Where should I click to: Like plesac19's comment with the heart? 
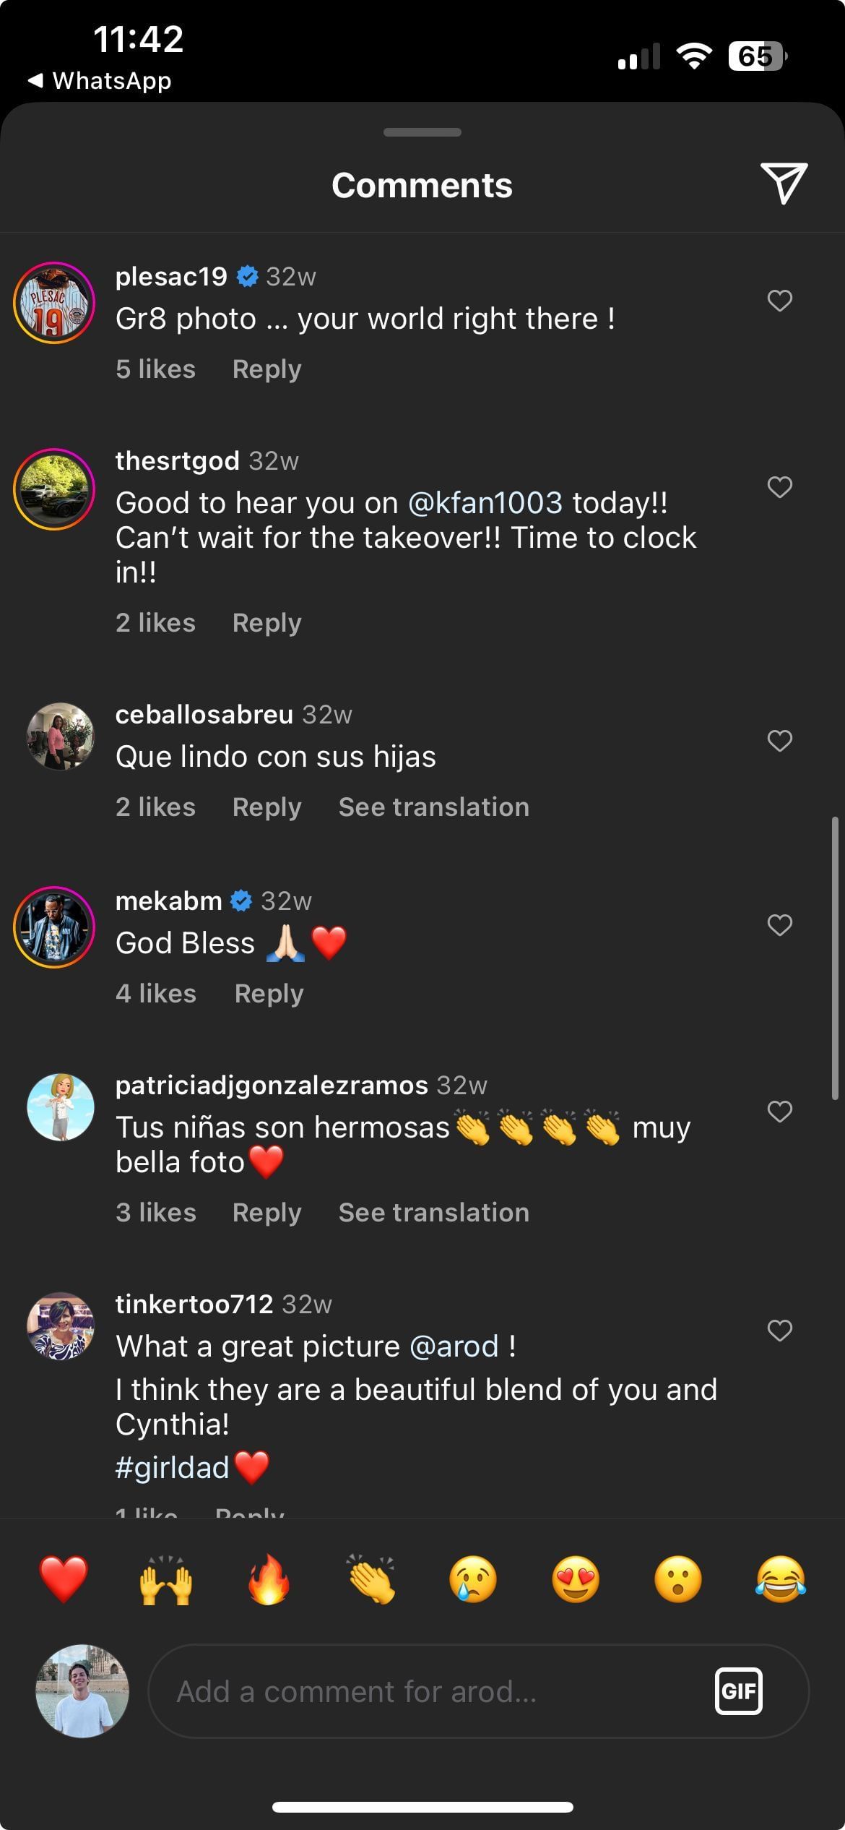(x=779, y=301)
